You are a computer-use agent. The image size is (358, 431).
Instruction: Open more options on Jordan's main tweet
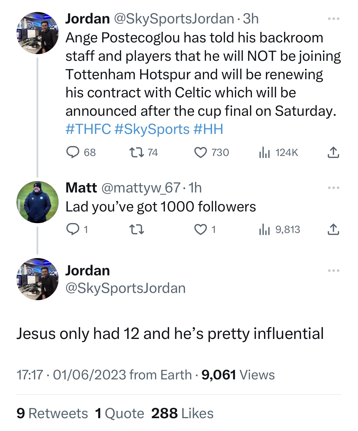334,271
